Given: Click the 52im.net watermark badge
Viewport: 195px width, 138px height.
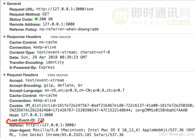Looking at the screenshot, I should [x=179, y=23].
